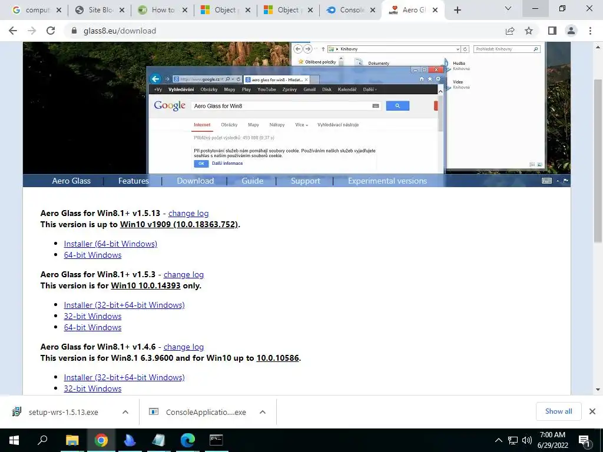Open downloaded setup-wrs-1.5.13.exe
Image resolution: width=603 pixels, height=452 pixels.
tap(64, 412)
